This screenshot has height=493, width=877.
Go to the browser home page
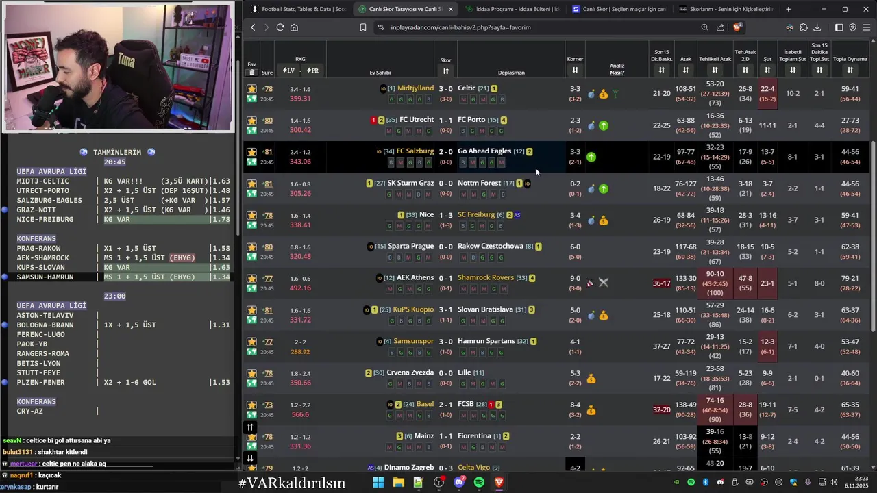pyautogui.click(x=294, y=27)
